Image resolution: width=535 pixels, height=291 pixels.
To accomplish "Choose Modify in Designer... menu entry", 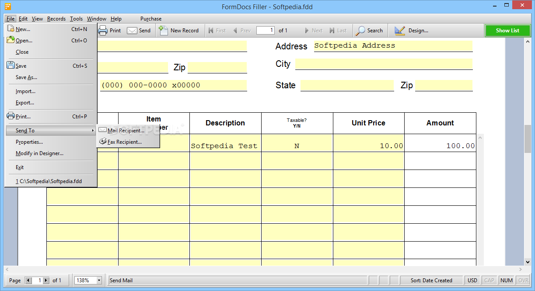I will (x=51, y=153).
